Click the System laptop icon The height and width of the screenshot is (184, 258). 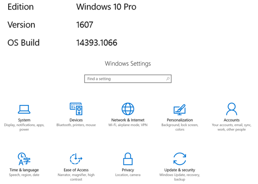(24, 109)
